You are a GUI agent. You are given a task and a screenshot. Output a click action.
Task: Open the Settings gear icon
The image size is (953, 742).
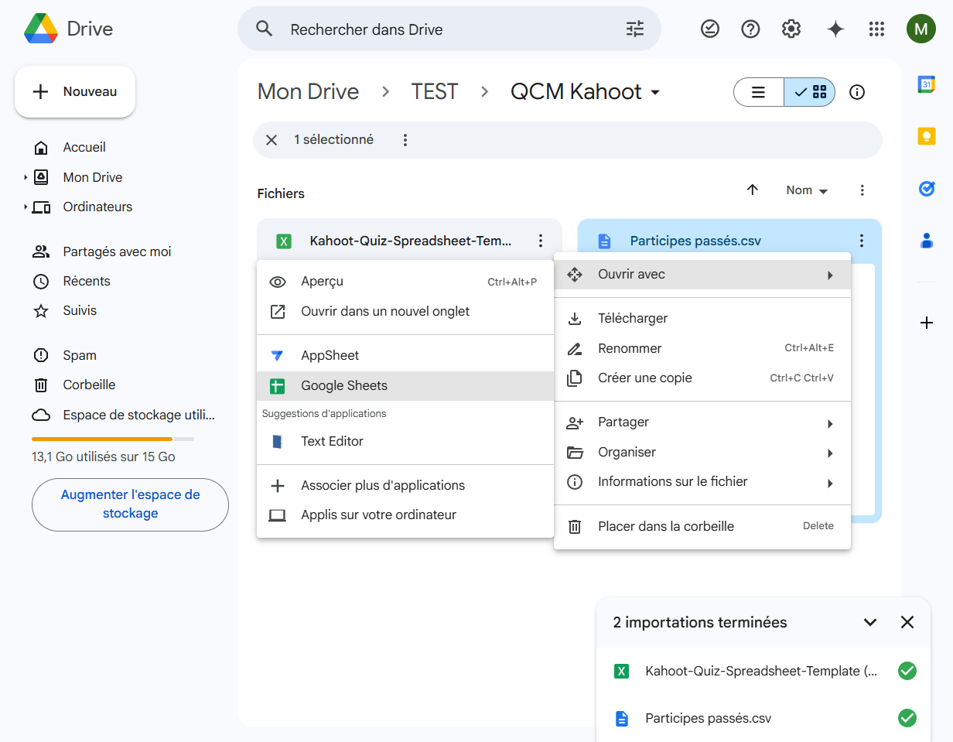[791, 29]
